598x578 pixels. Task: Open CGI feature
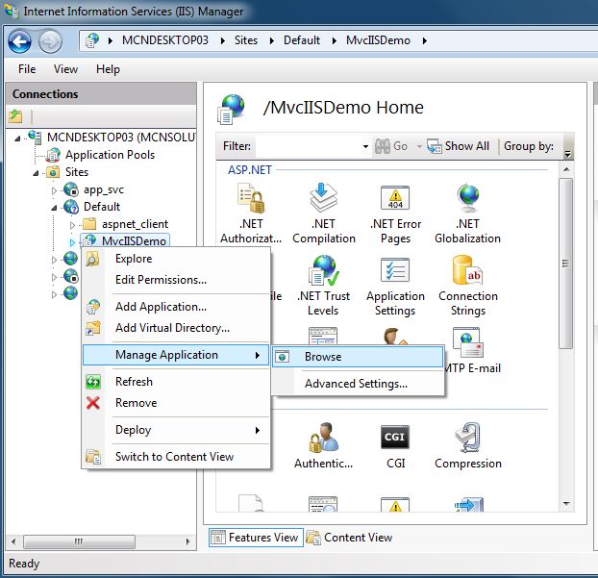[395, 445]
